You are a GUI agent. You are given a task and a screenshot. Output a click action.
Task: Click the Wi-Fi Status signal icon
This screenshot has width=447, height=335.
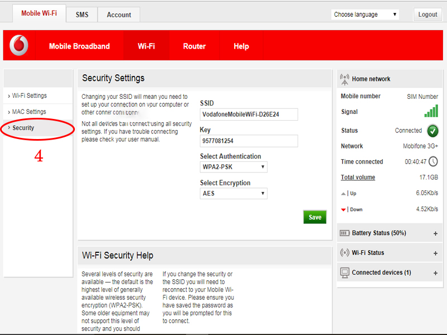[x=345, y=252]
